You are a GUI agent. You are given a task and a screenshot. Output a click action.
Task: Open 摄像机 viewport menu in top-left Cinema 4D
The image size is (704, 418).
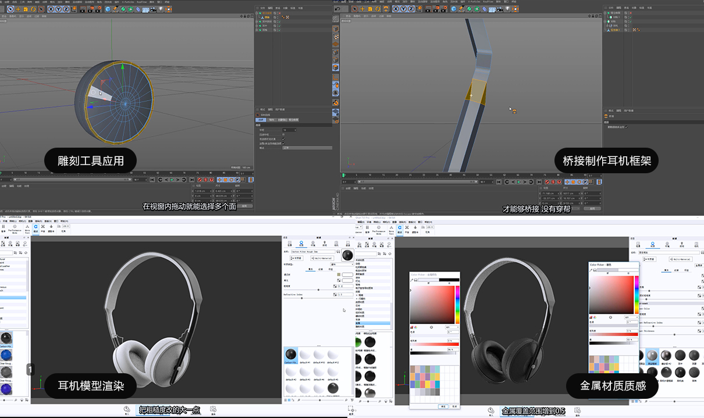click(x=13, y=16)
